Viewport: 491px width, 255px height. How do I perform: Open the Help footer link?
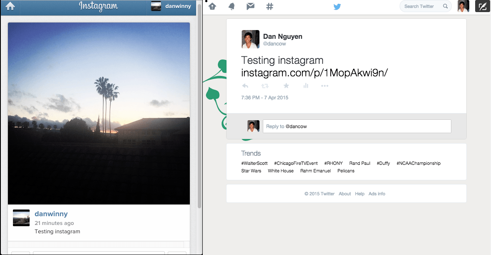360,194
